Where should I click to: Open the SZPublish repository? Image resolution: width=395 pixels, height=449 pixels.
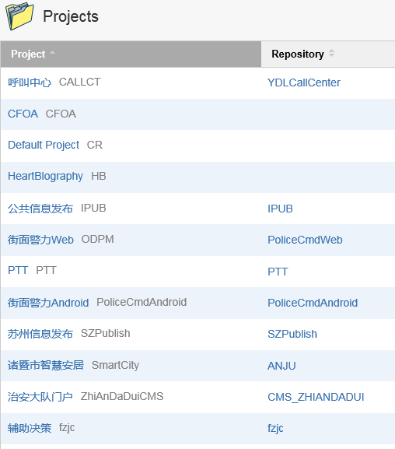[x=292, y=334]
